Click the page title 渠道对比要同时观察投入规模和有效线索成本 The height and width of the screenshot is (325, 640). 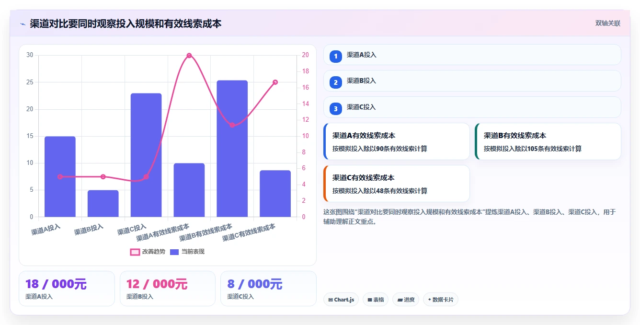coord(126,24)
